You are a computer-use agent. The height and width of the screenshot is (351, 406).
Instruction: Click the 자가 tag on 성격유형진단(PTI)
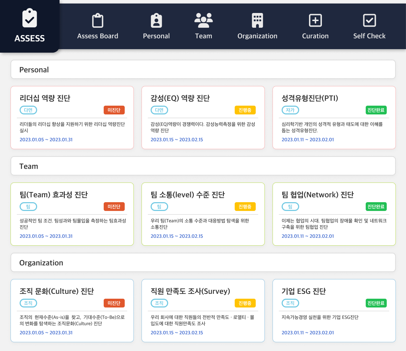290,110
